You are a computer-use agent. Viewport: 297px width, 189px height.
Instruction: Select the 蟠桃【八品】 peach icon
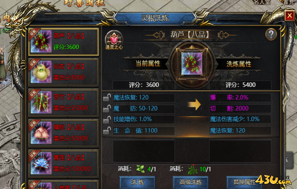(41, 133)
